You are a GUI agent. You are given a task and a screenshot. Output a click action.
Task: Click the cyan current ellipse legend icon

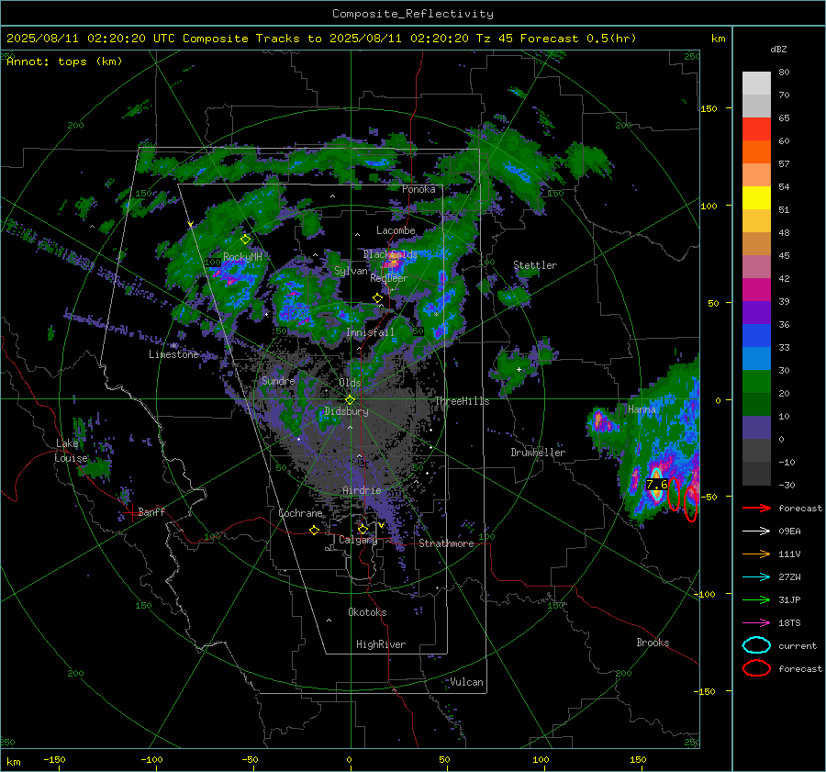click(756, 645)
